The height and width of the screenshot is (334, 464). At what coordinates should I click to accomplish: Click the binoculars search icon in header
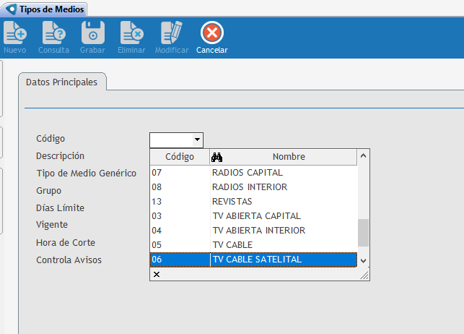click(x=216, y=157)
